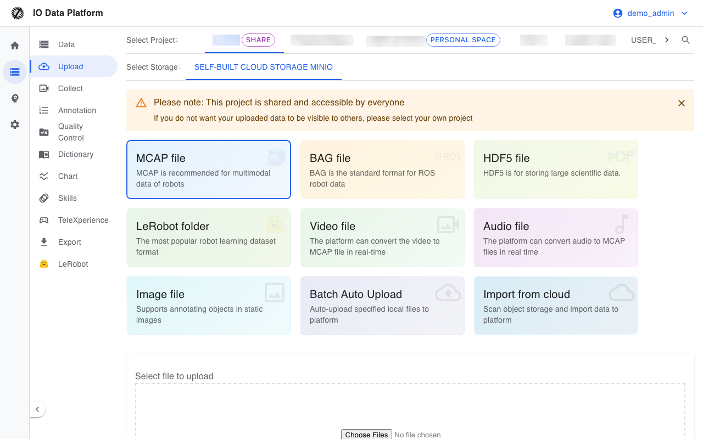Open the home icon in the left rail
The height and width of the screenshot is (439, 703).
15,46
